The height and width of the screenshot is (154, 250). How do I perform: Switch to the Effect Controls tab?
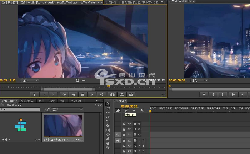(111, 2)
